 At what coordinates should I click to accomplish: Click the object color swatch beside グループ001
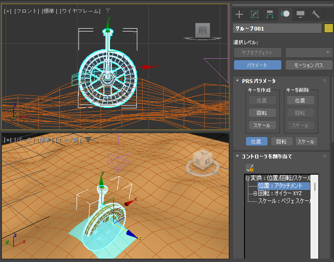tap(328, 28)
